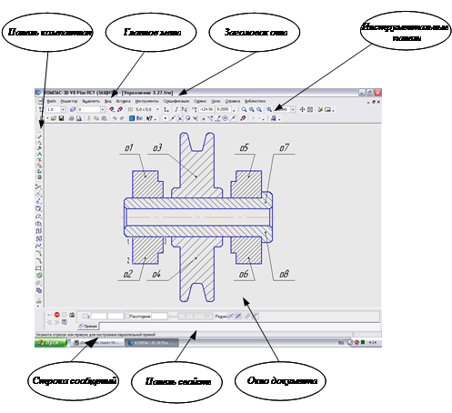This screenshot has width=452, height=413.
Task: Open the grid step 5.0x5.0 dropdown
Action: coord(157,109)
